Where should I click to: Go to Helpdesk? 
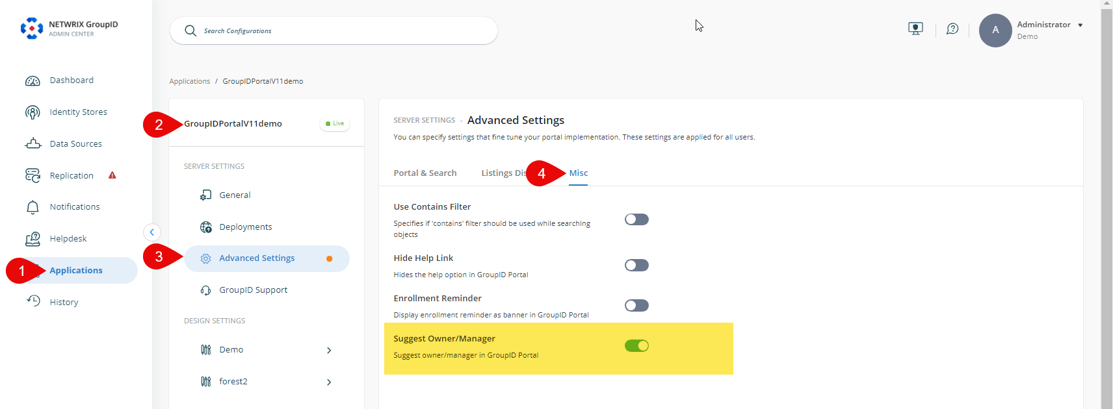(68, 239)
